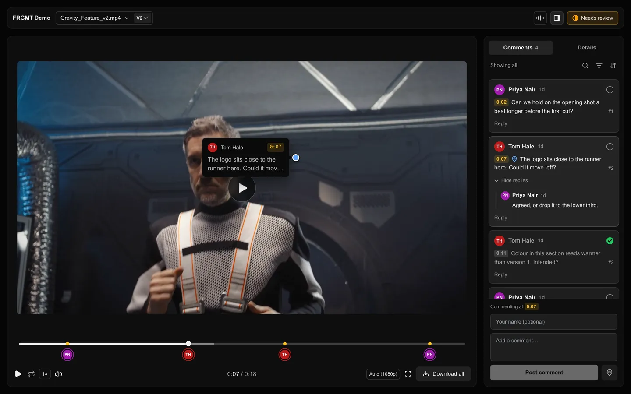Click the pin icon in Tom Hale's 0:07 comment
Viewport: 631px width, 394px height.
pos(514,159)
